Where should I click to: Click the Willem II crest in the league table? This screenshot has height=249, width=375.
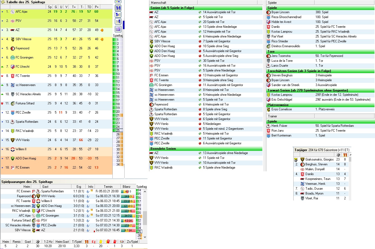(12, 149)
